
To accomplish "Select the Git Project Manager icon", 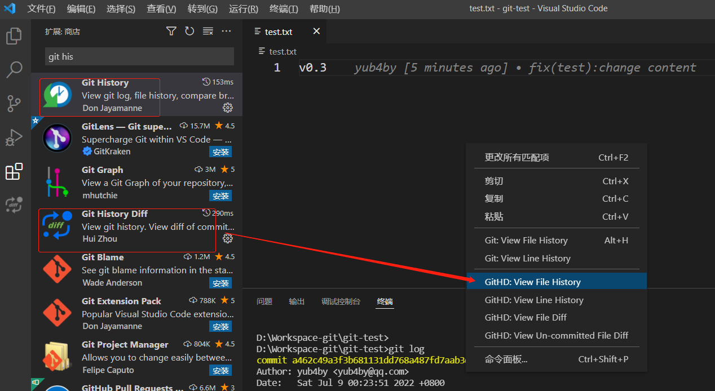I will click(x=58, y=357).
